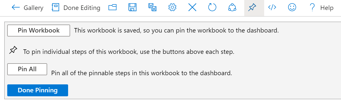Click the question mark help icon
The width and height of the screenshot is (341, 102).
click(312, 8)
